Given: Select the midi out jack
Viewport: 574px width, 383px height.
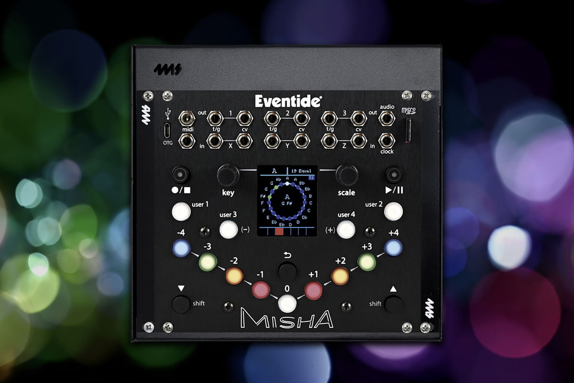Looking at the screenshot, I should 187,117.
